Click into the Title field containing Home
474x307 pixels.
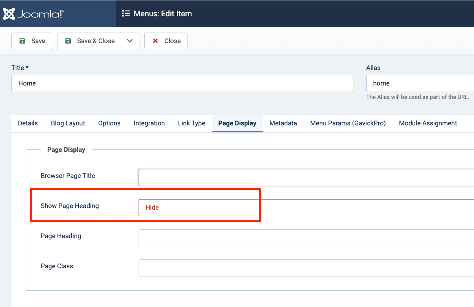182,83
